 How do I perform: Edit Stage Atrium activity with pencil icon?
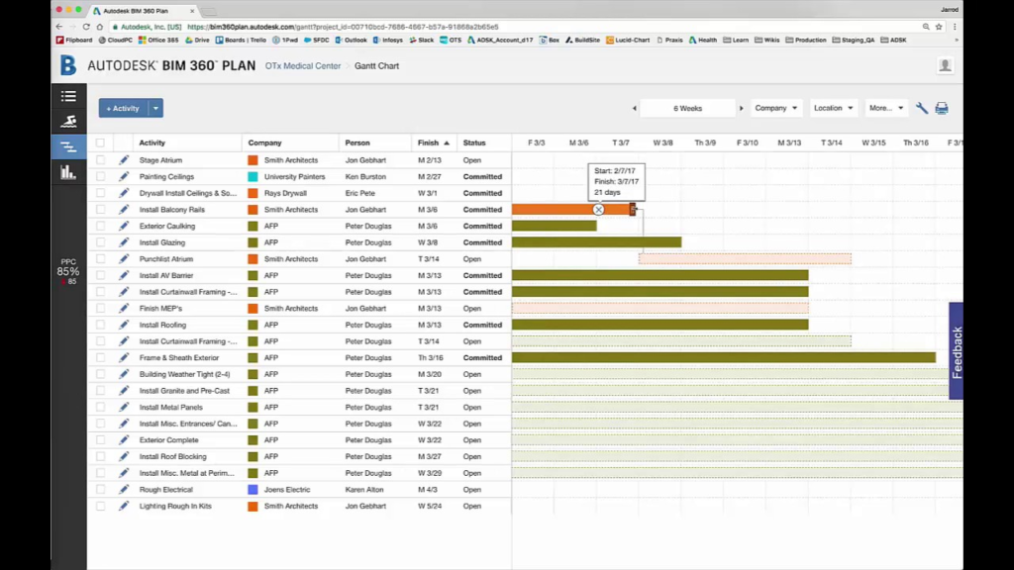pyautogui.click(x=124, y=159)
